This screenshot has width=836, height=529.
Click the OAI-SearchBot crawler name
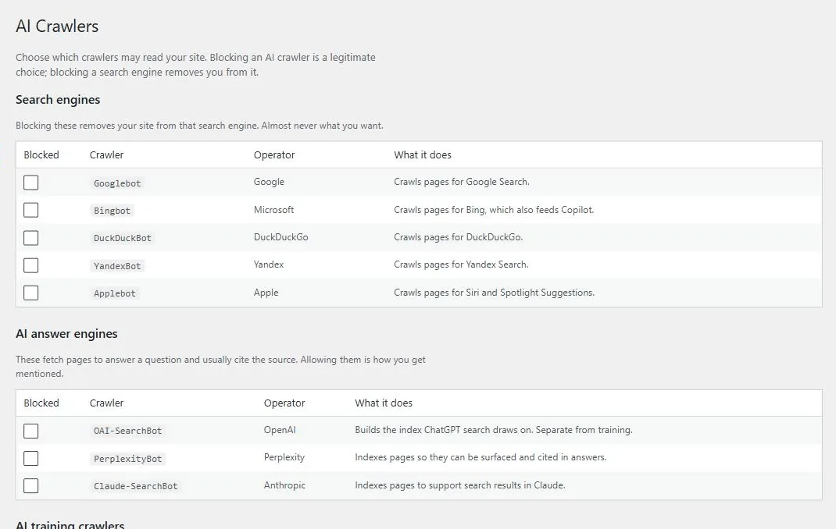[x=127, y=431]
